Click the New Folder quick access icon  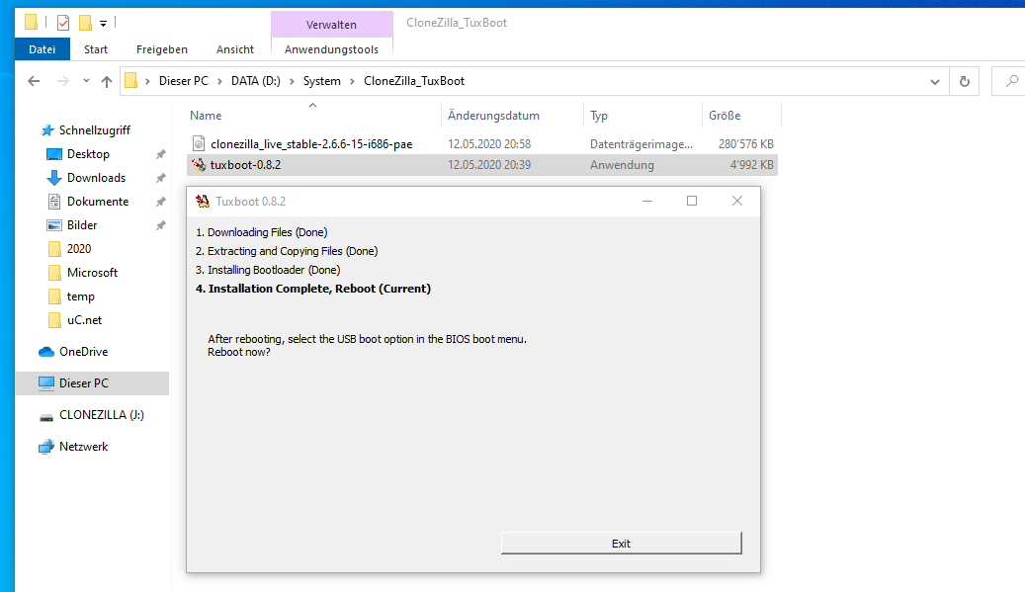coord(85,23)
